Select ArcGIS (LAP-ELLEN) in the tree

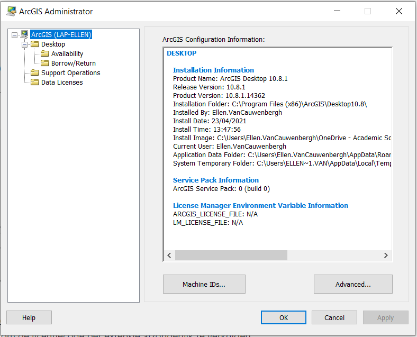(61, 34)
